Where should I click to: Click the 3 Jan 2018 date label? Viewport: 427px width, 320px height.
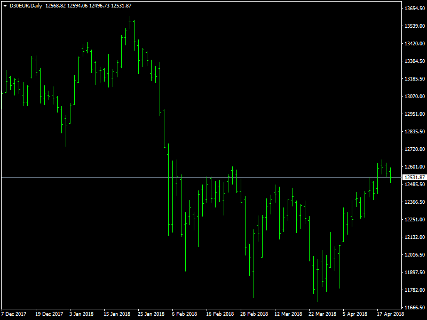(x=82, y=314)
